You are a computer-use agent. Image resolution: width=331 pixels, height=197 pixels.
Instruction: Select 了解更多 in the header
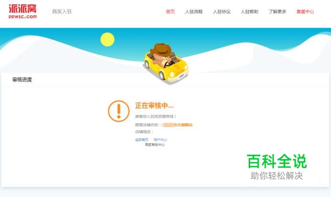(277, 12)
